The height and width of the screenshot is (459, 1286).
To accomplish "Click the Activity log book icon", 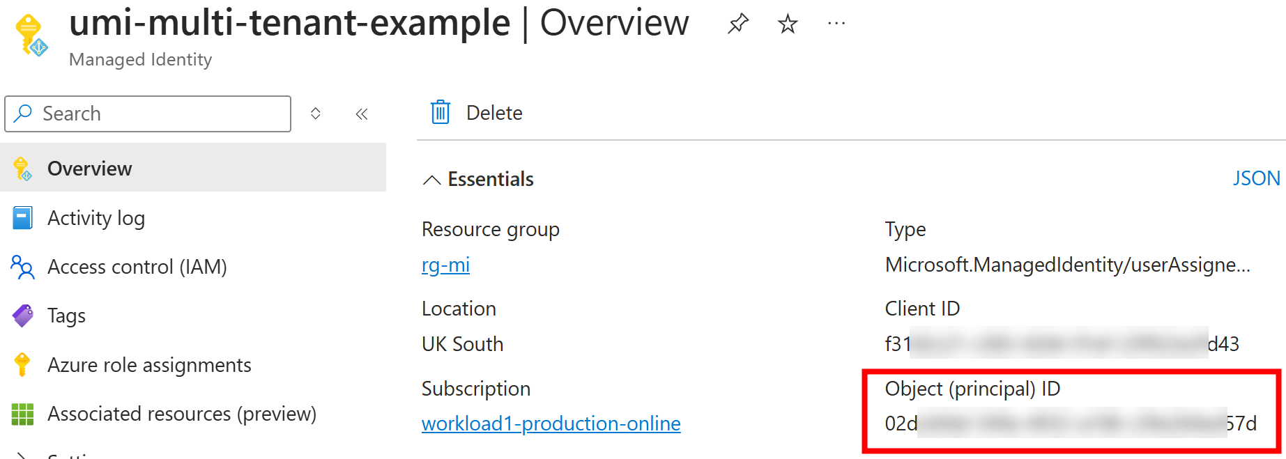I will point(22,218).
